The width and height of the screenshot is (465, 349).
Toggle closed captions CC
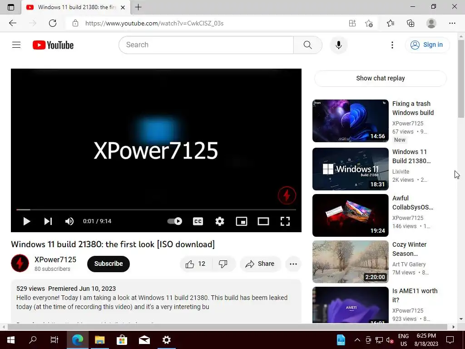[x=198, y=221]
